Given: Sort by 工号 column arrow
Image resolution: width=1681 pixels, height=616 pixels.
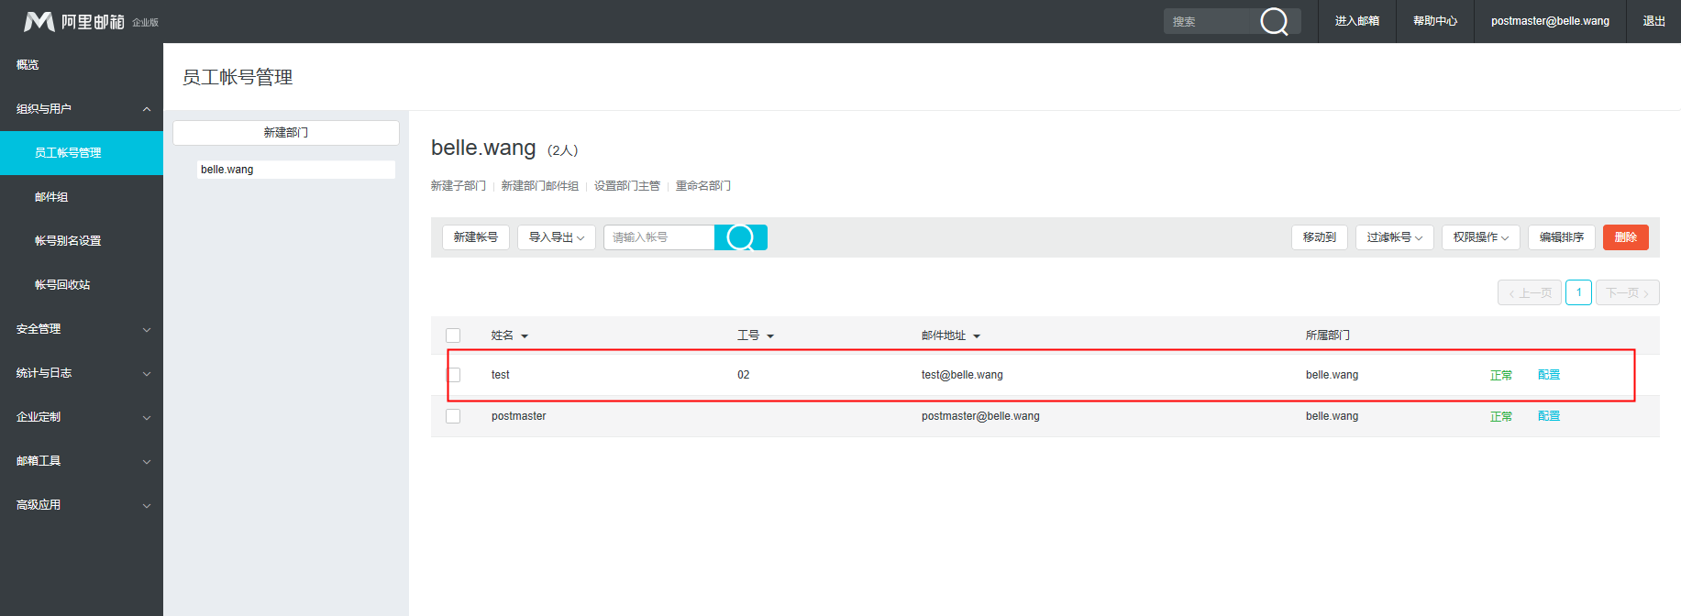Looking at the screenshot, I should (x=770, y=336).
